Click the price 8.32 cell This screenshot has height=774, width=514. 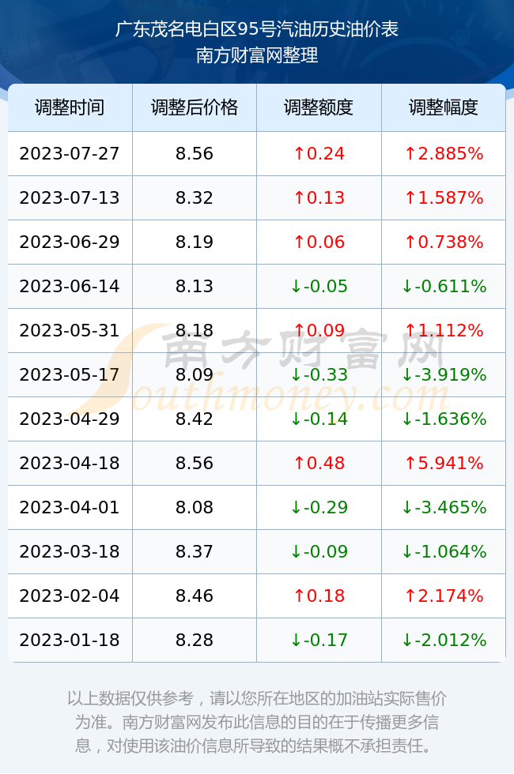(x=195, y=198)
